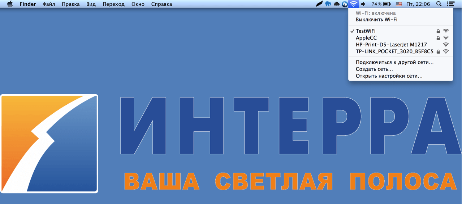The height and width of the screenshot is (204, 462).
Task: Click the feather icon in menu bar
Action: [x=319, y=4]
